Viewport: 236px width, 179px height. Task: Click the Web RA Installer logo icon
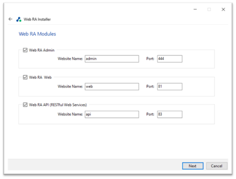(x=19, y=19)
